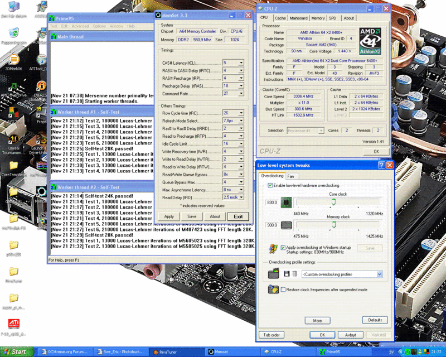Expand the Row Cycle time (tRC) dropdown
The height and width of the screenshot is (357, 446).
click(x=241, y=113)
